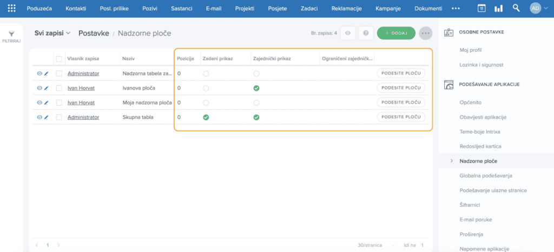Screen dimensions: 554x252
Task: Open Šifrarnici settings
Action: point(470,205)
